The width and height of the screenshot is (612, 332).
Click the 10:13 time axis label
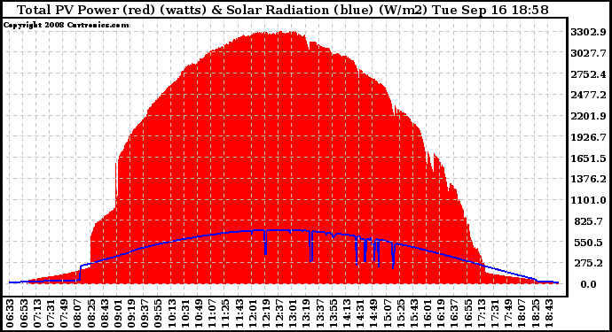click(171, 313)
